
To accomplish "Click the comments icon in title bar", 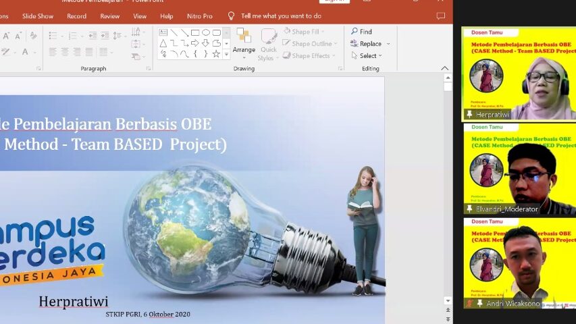I will tap(441, 16).
